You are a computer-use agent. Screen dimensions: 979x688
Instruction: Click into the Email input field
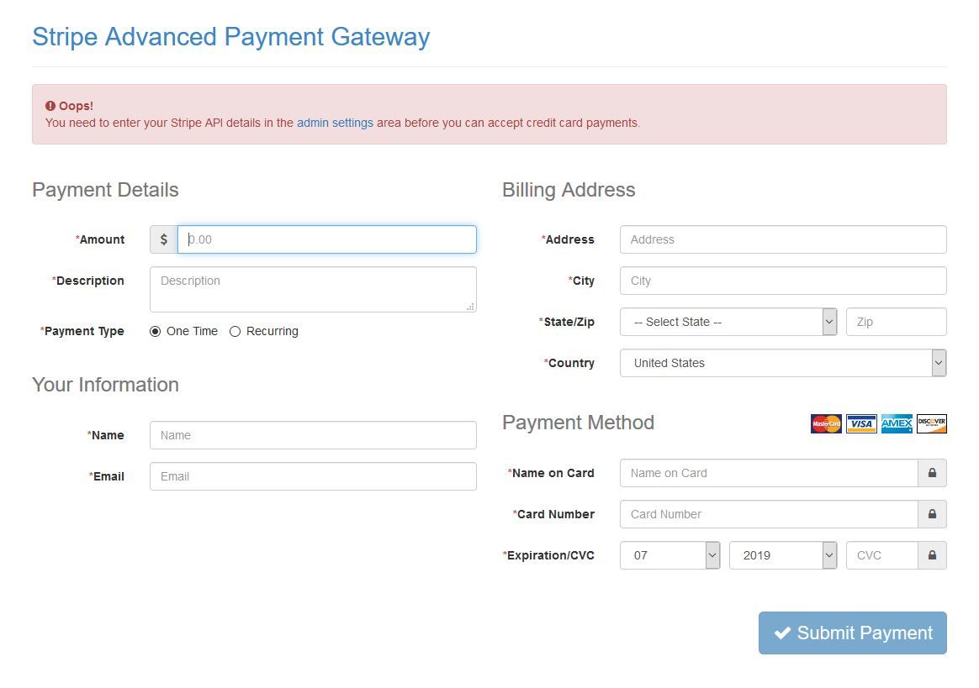click(x=313, y=476)
